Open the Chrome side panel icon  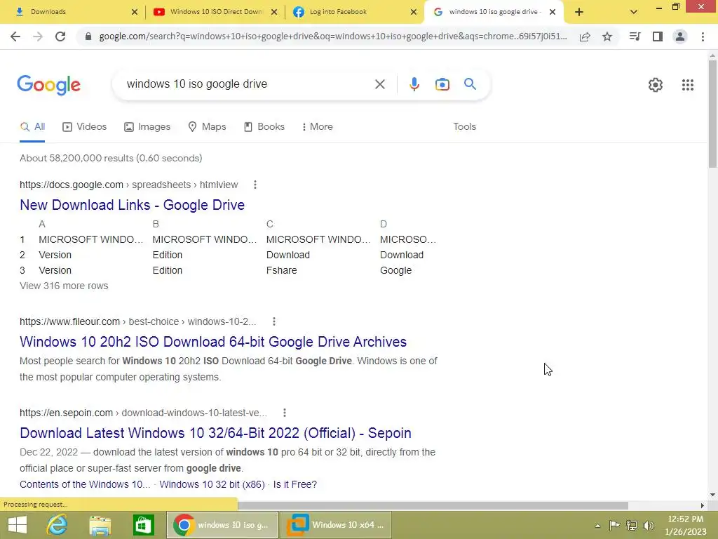658,36
